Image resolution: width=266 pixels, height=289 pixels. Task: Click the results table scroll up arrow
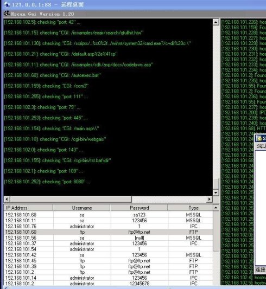click(x=216, y=208)
